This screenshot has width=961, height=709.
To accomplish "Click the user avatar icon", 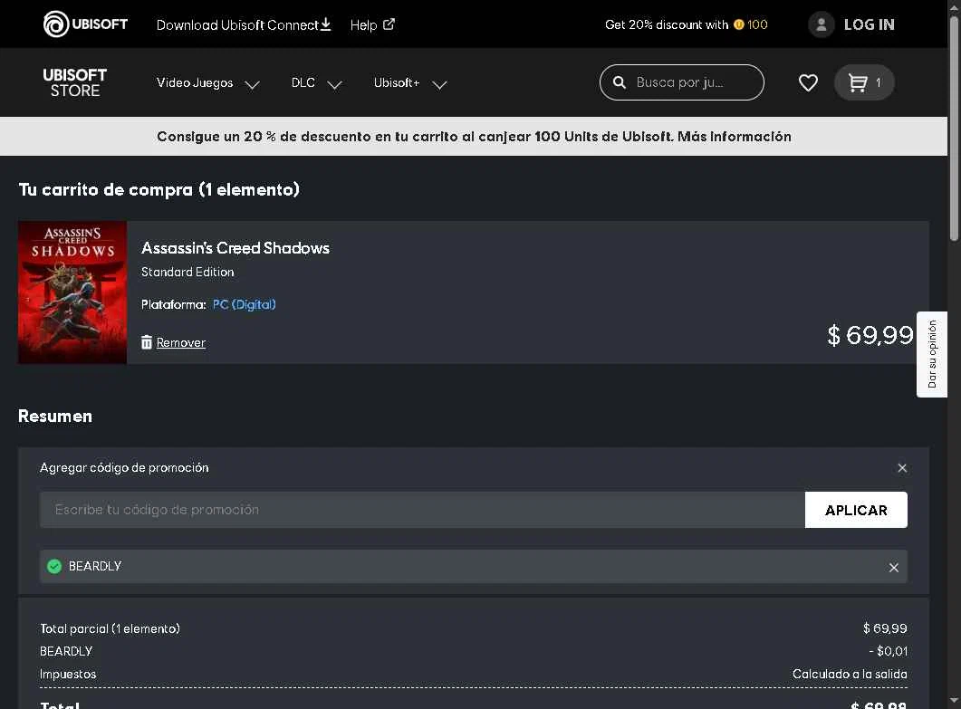I will [822, 24].
